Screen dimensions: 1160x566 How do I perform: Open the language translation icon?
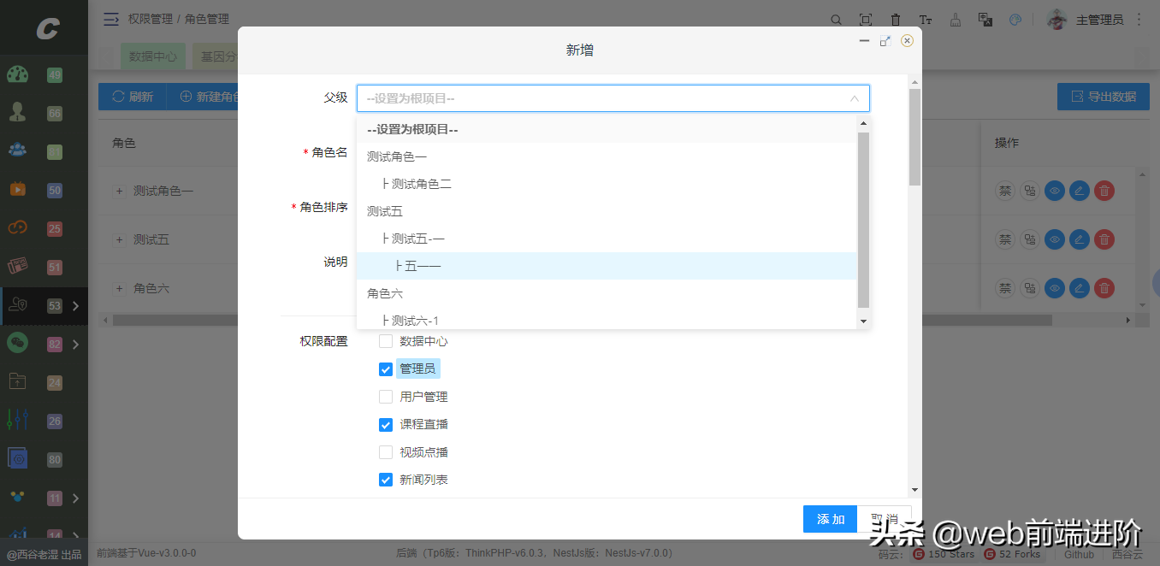(985, 20)
